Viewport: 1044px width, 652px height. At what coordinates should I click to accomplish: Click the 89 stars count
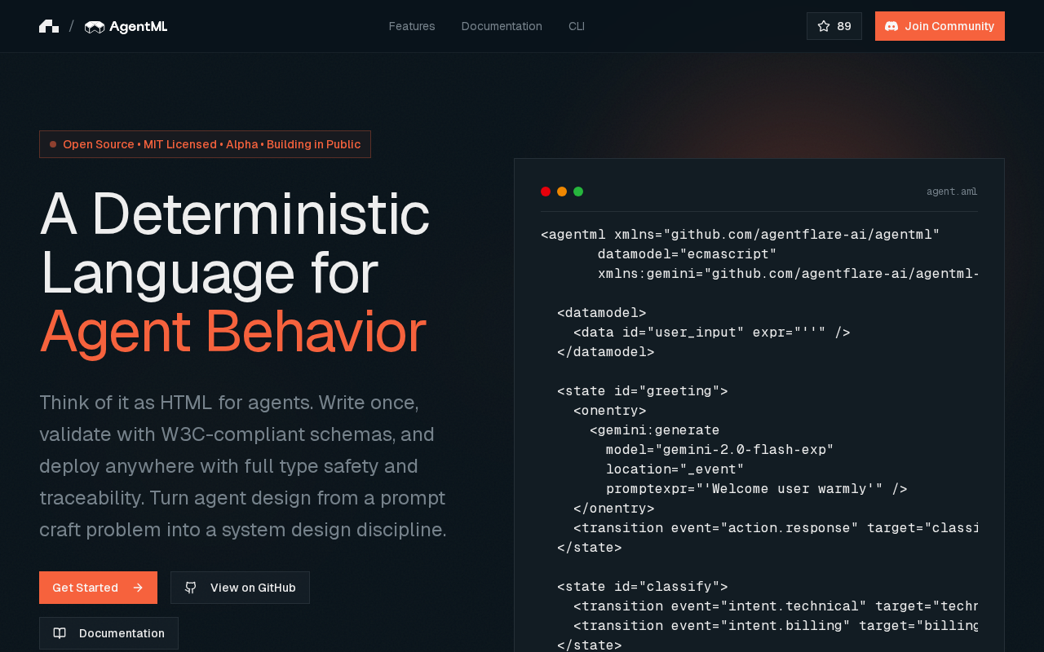844,26
